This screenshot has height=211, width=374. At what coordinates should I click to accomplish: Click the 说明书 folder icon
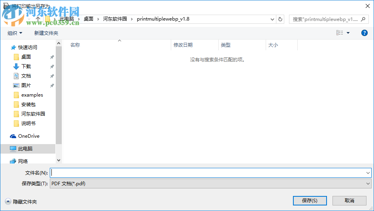click(x=16, y=124)
